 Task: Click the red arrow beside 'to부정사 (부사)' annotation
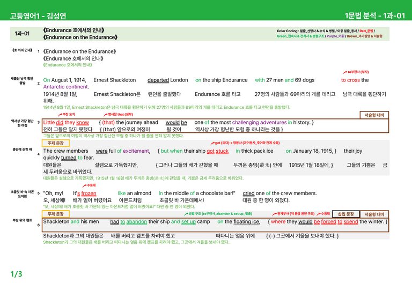coord(345,72)
